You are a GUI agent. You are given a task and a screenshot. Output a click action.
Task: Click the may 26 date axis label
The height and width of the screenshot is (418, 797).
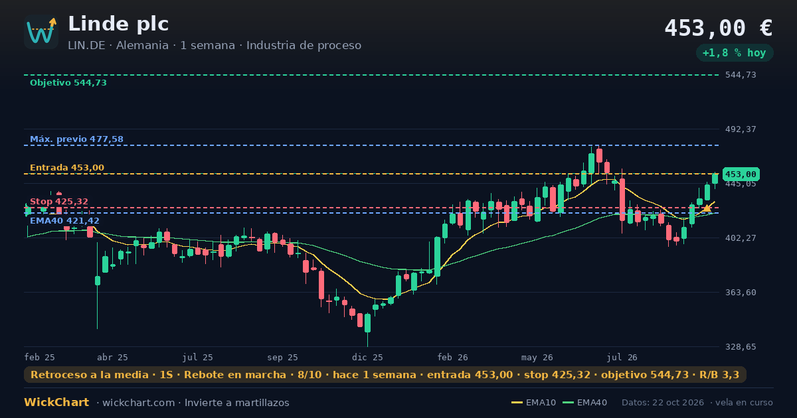[537, 357]
